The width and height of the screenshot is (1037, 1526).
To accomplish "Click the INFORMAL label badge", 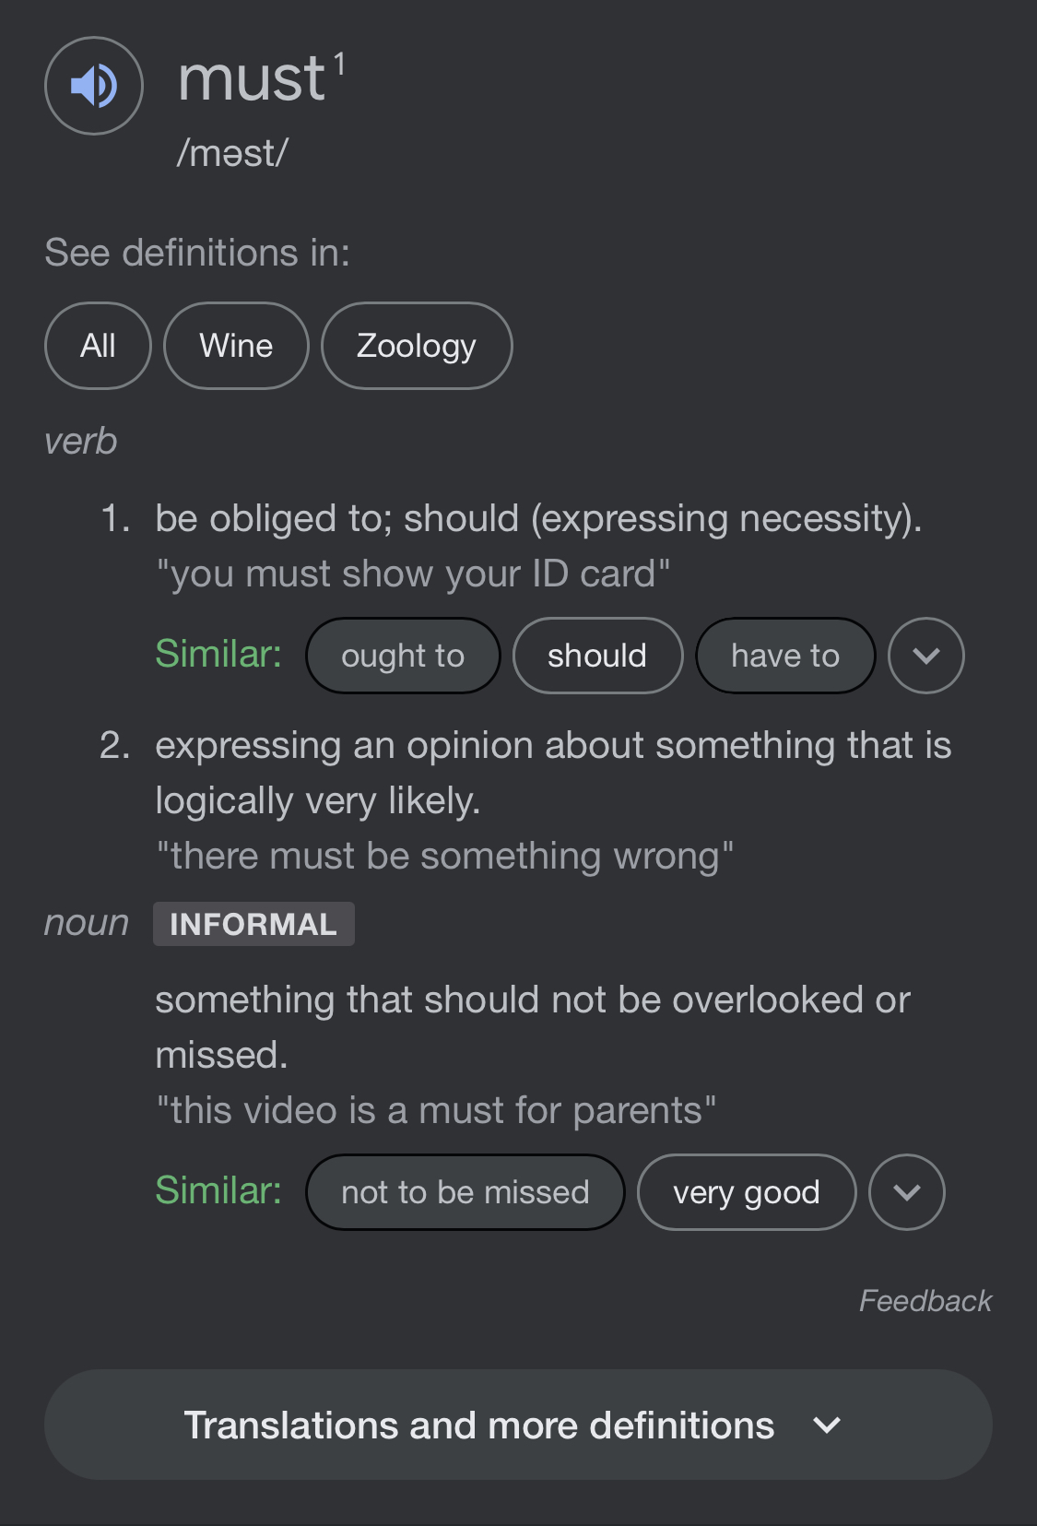I will (253, 924).
